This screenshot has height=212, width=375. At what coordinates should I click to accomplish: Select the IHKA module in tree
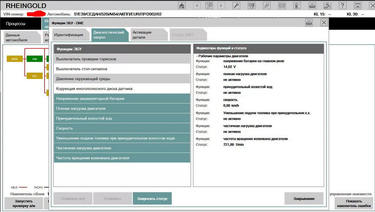[x=15, y=59]
